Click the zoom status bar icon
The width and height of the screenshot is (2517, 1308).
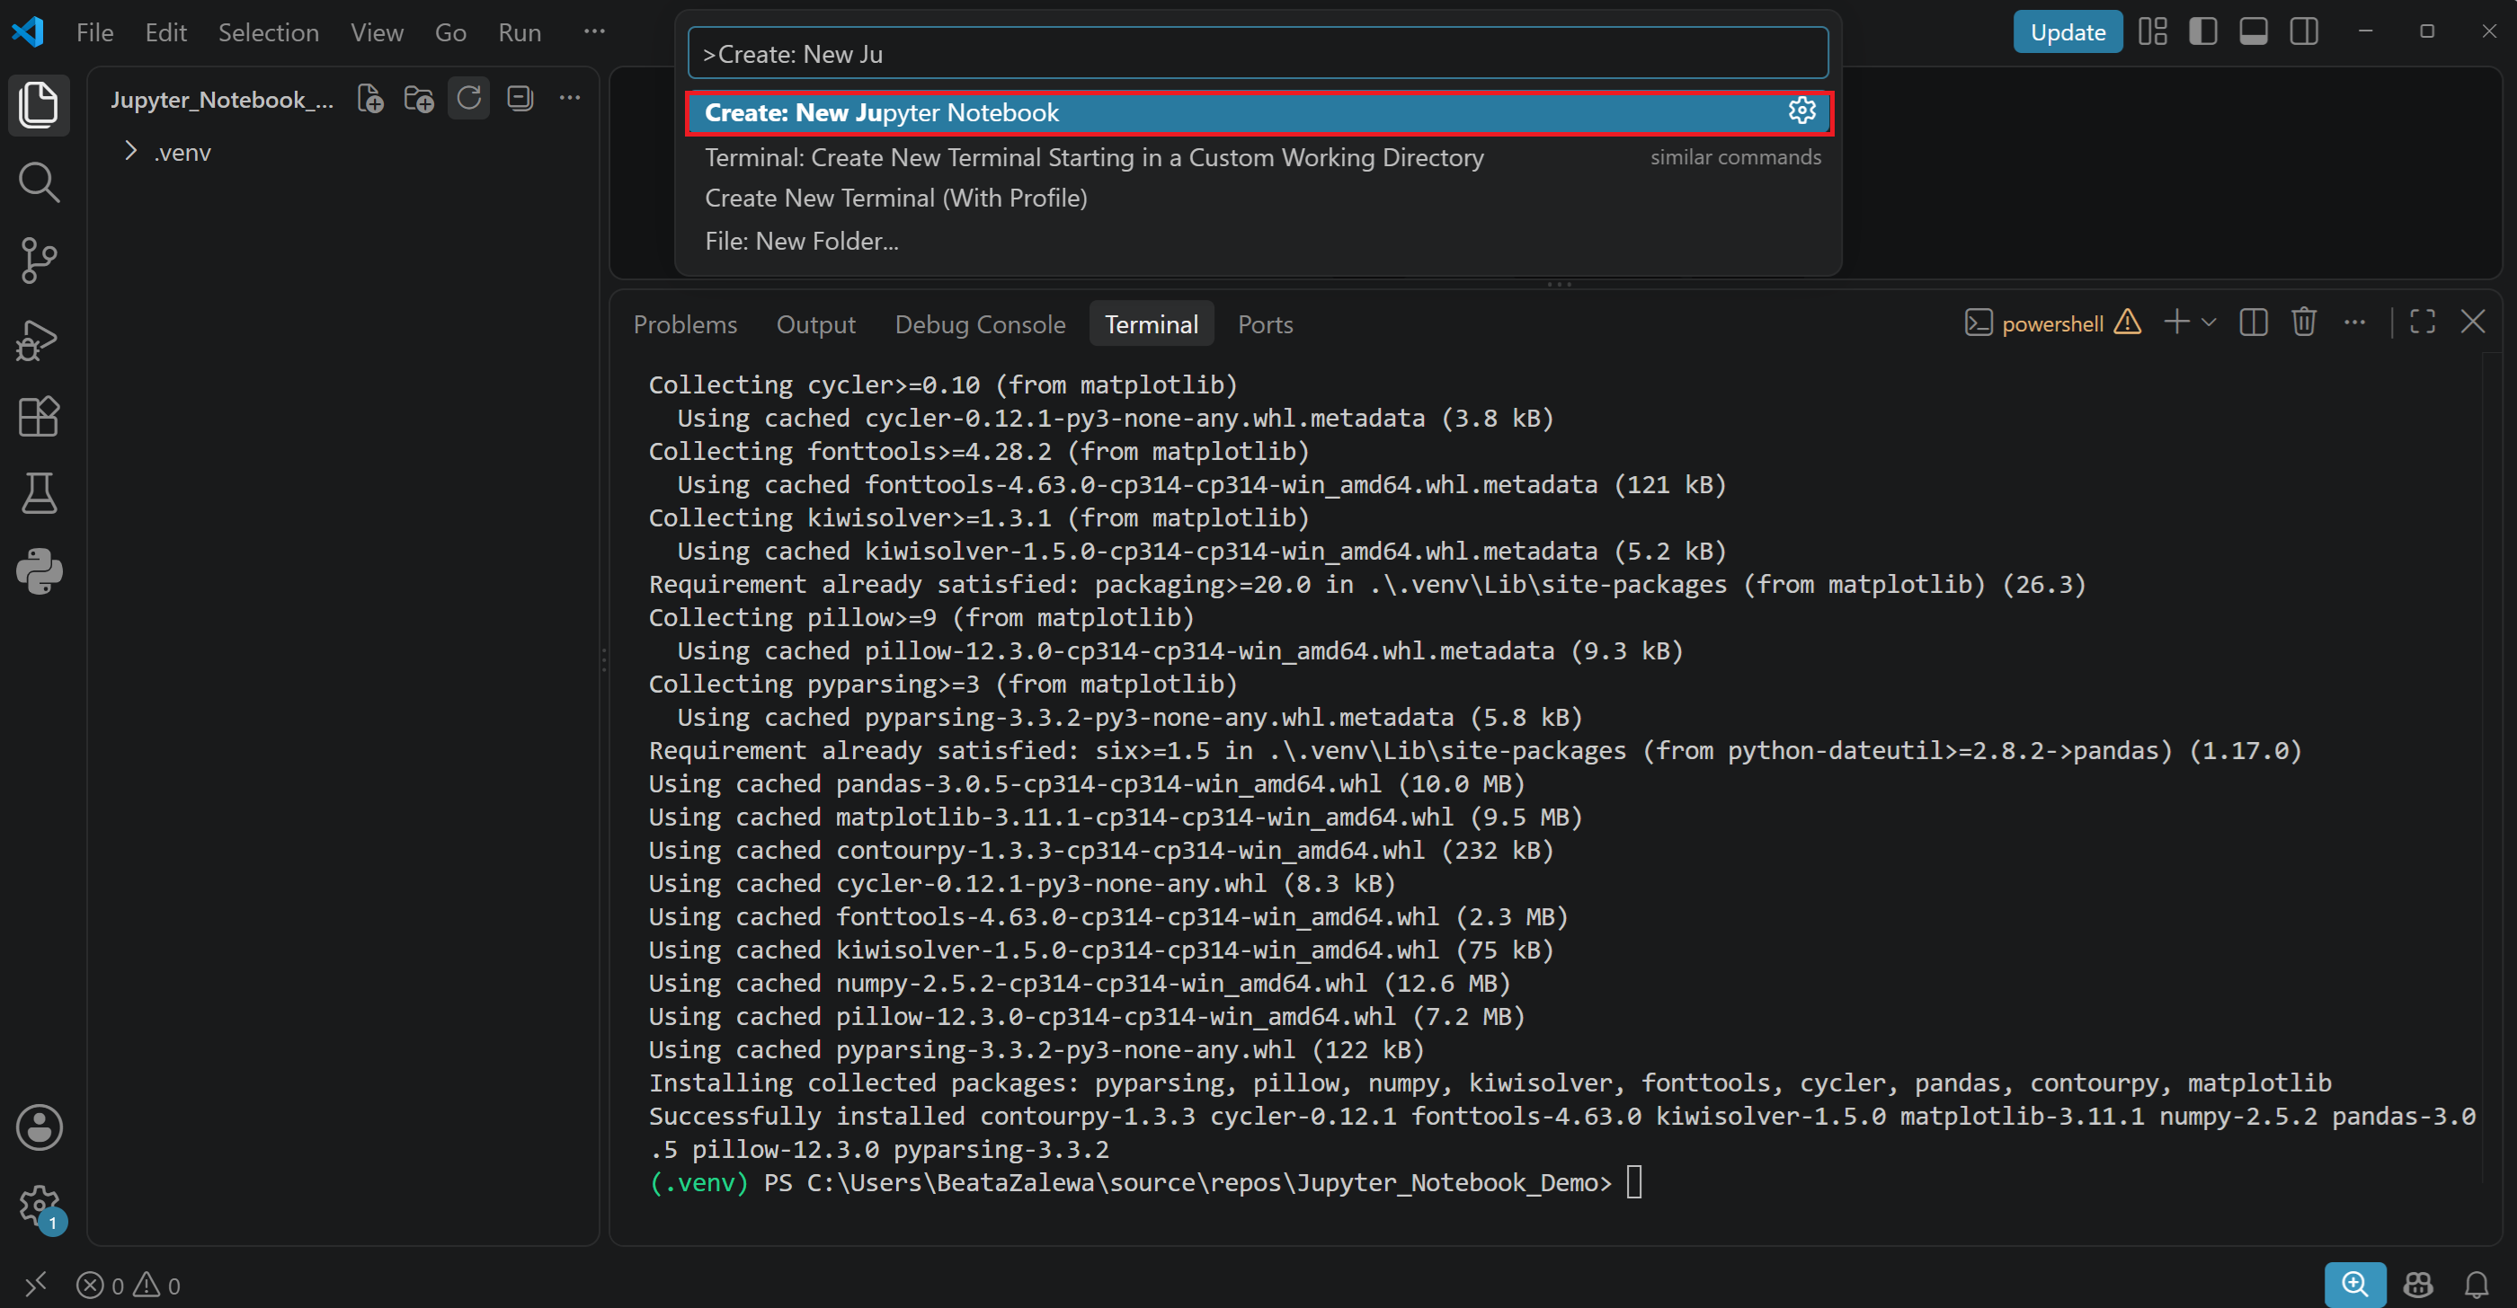2355,1284
